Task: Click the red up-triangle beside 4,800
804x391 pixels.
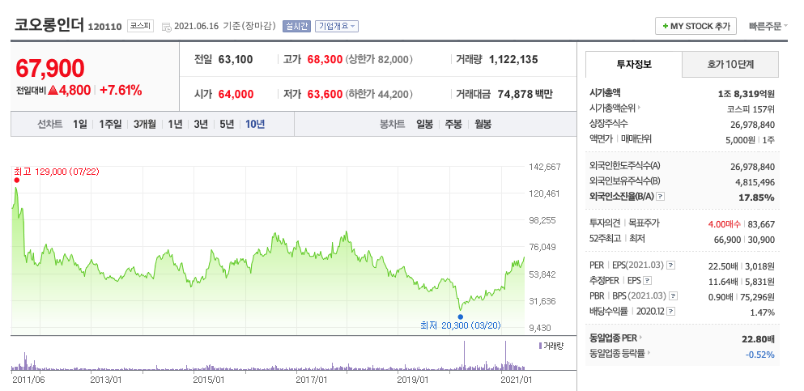Action: (53, 90)
